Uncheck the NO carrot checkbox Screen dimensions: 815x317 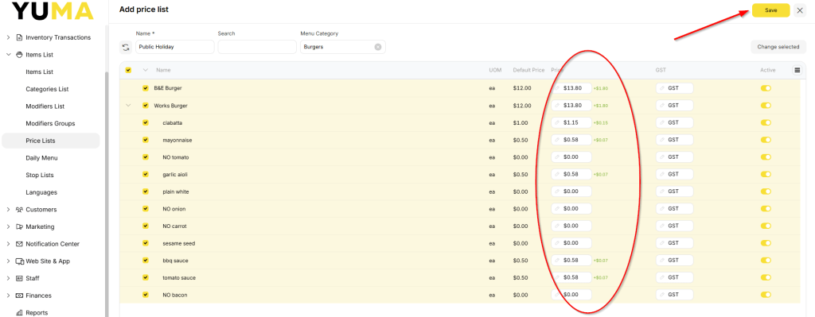tap(146, 226)
